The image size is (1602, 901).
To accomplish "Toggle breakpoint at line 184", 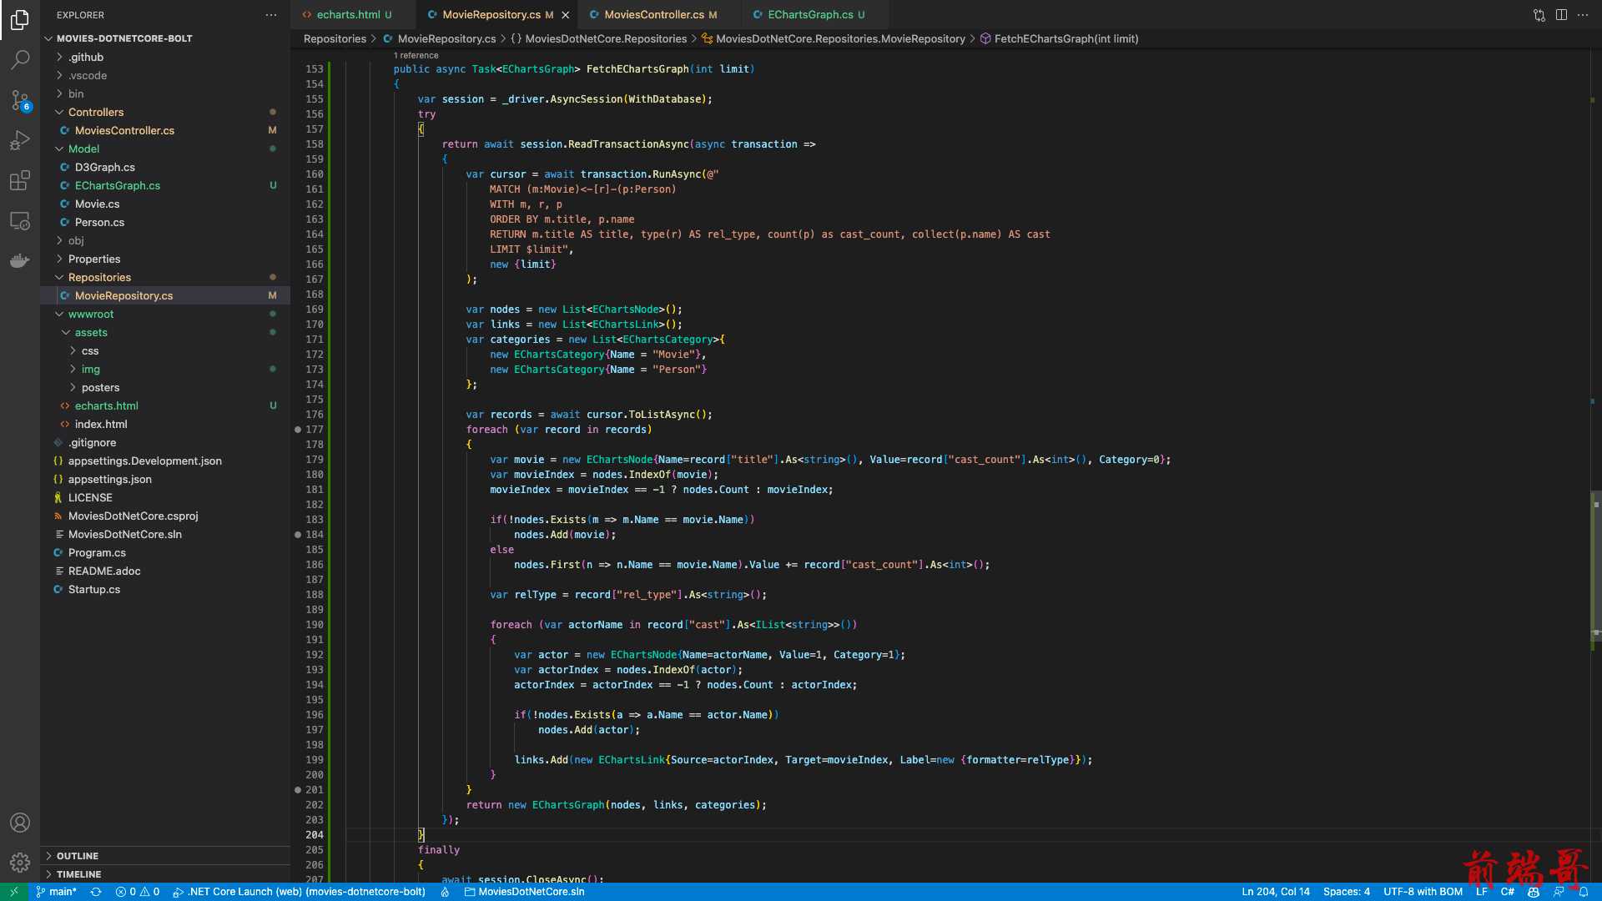I will [x=298, y=535].
